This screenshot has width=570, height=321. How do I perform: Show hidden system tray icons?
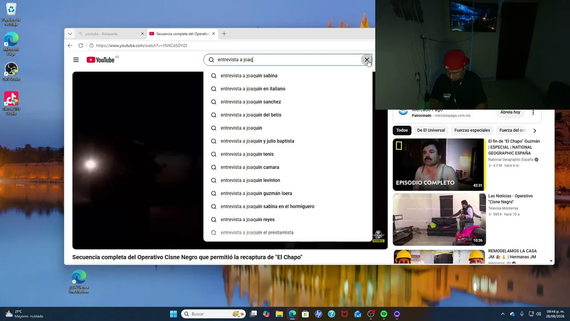pyautogui.click(x=503, y=314)
